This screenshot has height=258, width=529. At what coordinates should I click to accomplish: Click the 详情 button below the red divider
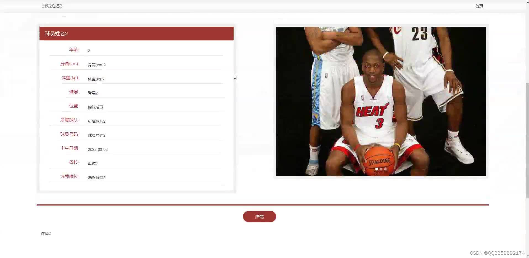259,217
